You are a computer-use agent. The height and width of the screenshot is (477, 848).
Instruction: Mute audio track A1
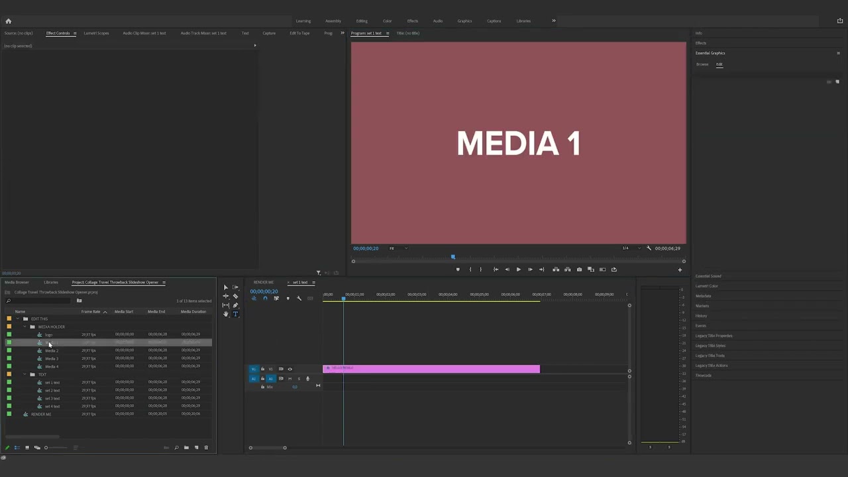(x=290, y=379)
